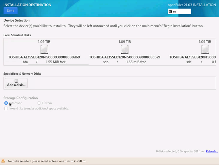Click the 1.55 MiB free label under sdb
219x165 pixels.
(x=136, y=62)
